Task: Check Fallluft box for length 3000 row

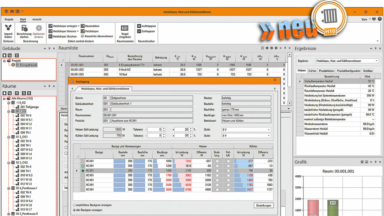Action: click(228, 190)
